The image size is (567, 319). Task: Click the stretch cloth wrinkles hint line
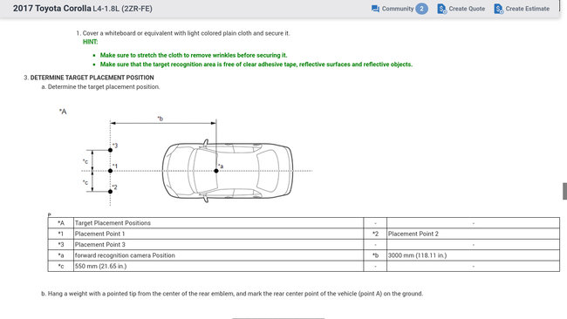(x=194, y=55)
